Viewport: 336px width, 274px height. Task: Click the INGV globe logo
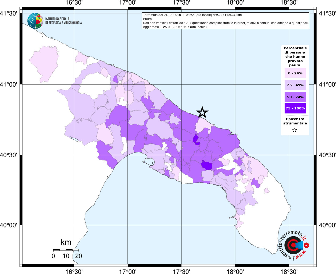coord(35,21)
